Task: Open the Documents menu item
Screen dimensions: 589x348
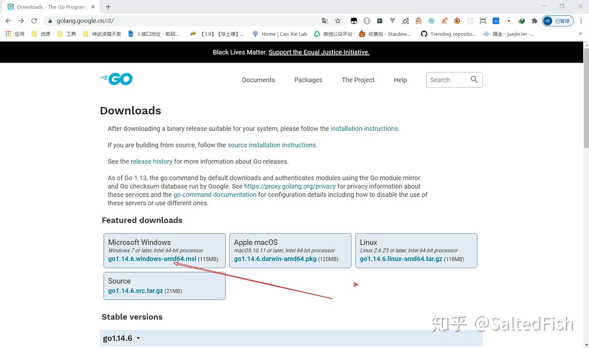Action: (x=258, y=80)
